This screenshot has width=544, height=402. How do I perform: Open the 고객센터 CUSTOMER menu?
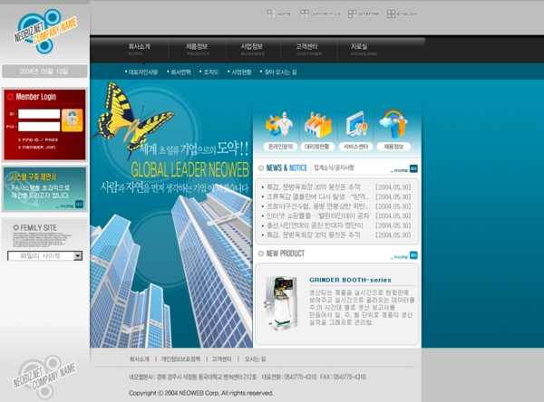coord(308,49)
